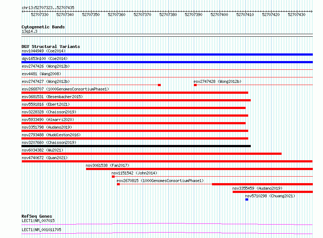The width and height of the screenshot is (323, 238).
Task: Click ruler position 52707430
Action: point(297,15)
